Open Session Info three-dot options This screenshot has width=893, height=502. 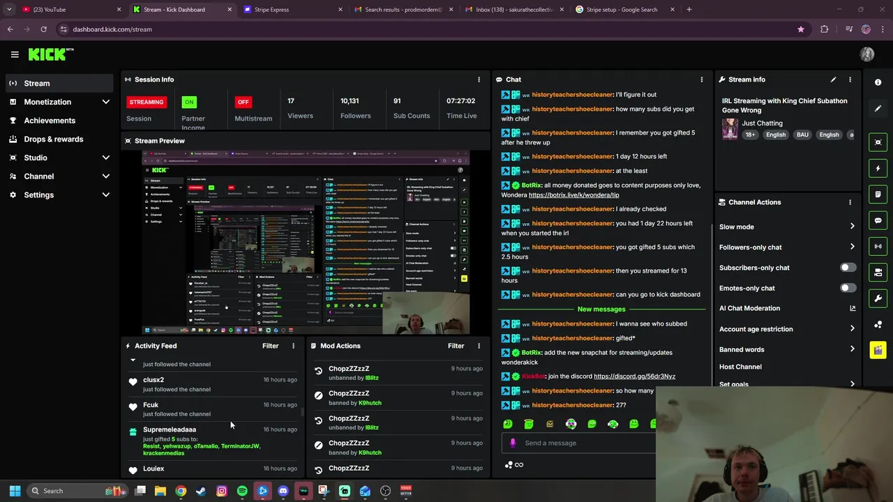[479, 79]
